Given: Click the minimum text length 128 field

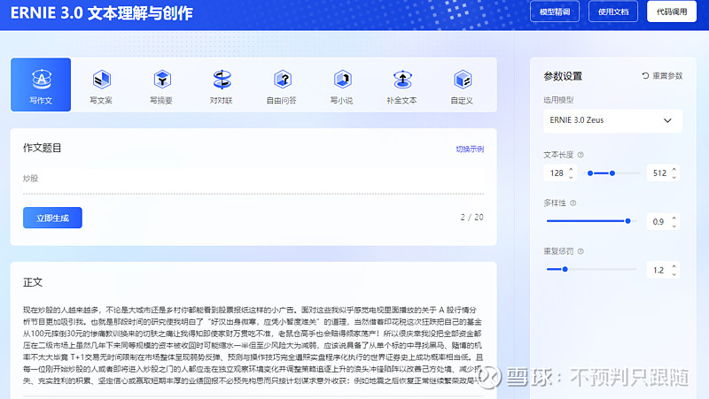Looking at the screenshot, I should coord(560,173).
